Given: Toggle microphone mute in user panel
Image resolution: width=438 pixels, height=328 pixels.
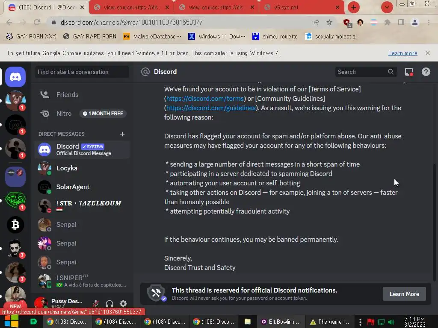Looking at the screenshot, I should 96,304.
